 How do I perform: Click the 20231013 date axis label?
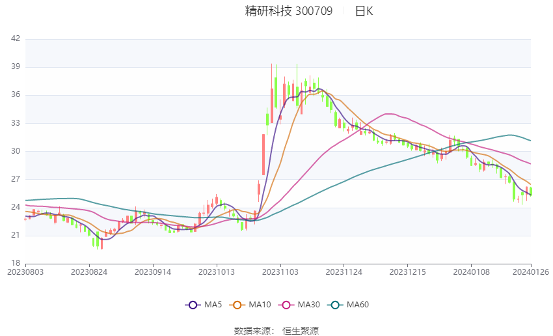(217, 272)
